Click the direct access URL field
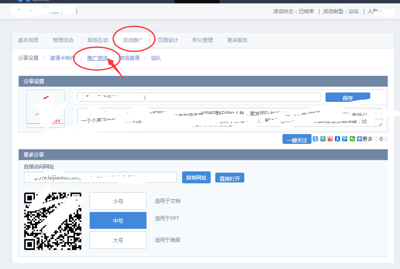The height and width of the screenshot is (269, 400). click(x=100, y=177)
